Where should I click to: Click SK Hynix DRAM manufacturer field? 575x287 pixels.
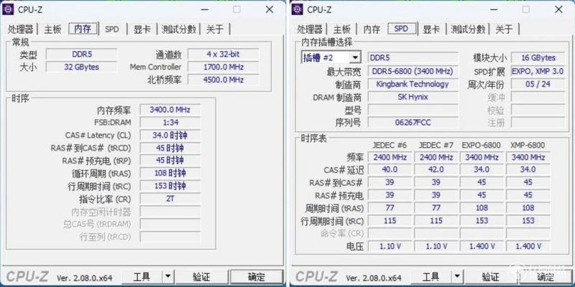413,97
